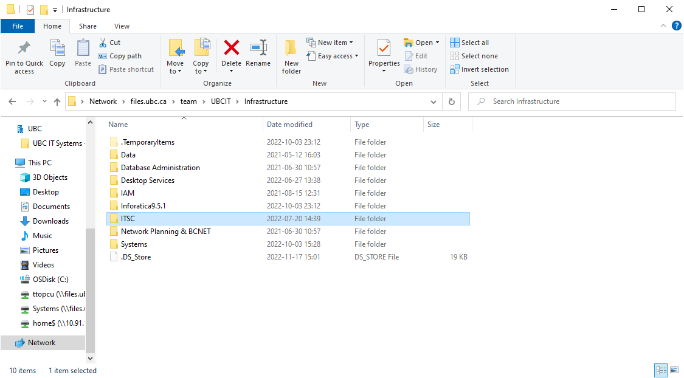Open the Properties icon in the ribbon
Viewport: 684px width, 378px height.
click(x=384, y=49)
